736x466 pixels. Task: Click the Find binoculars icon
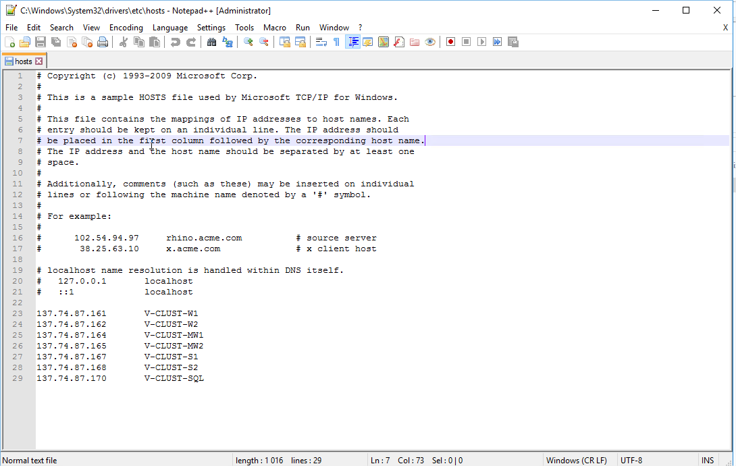(211, 42)
